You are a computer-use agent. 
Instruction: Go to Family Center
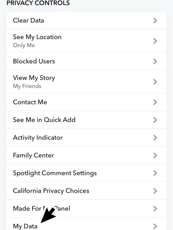tap(33, 155)
